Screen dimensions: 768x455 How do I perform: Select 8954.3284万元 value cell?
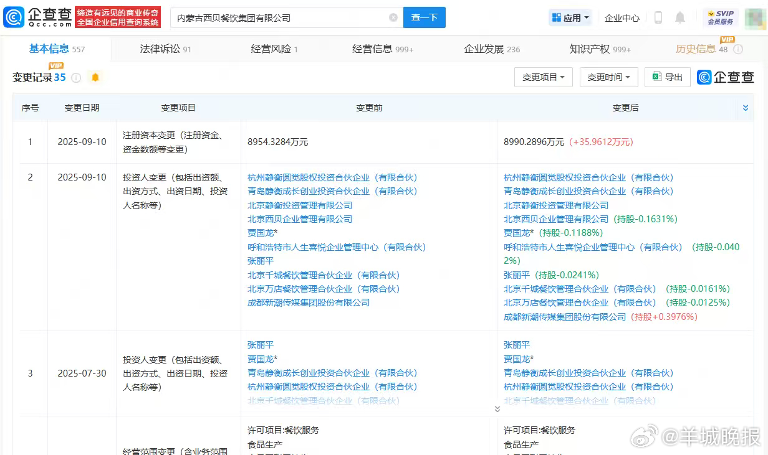click(278, 142)
